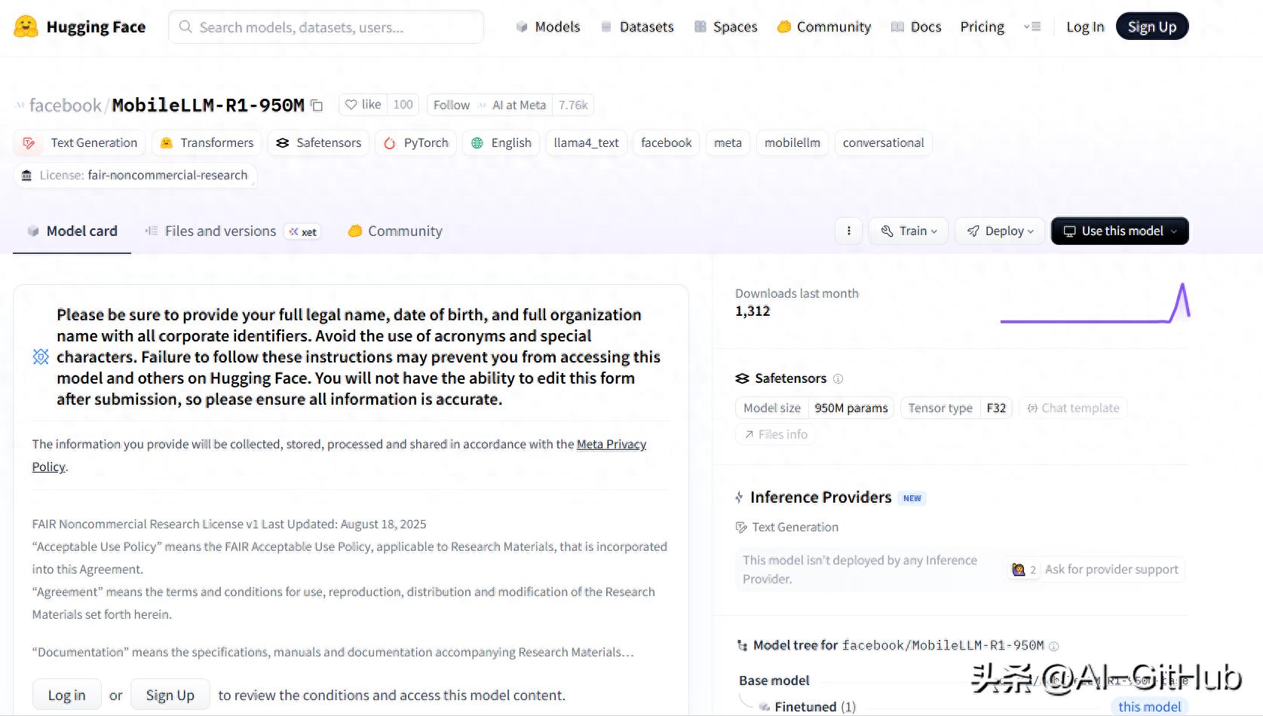Open the facebook organization link
The image size is (1263, 716).
coord(65,106)
